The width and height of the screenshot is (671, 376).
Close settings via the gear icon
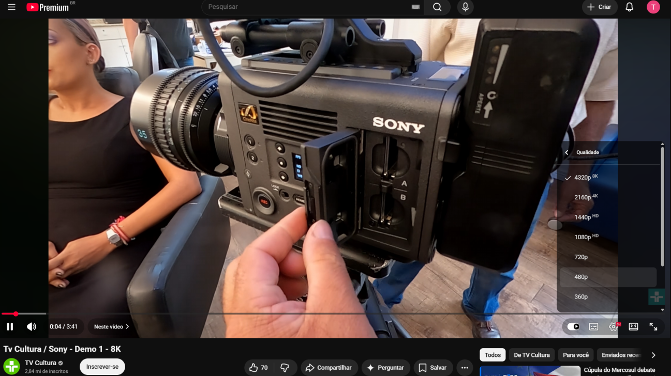[x=614, y=326]
